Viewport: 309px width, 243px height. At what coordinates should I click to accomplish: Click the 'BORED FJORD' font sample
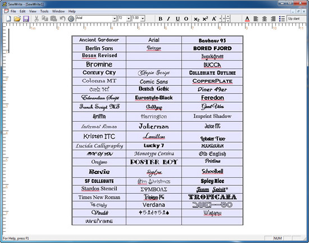[x=212, y=48]
